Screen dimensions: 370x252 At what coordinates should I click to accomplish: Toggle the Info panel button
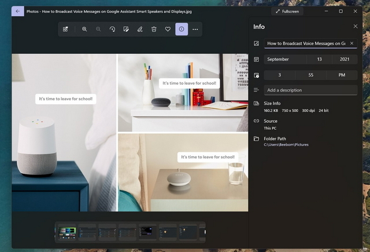coord(182,29)
